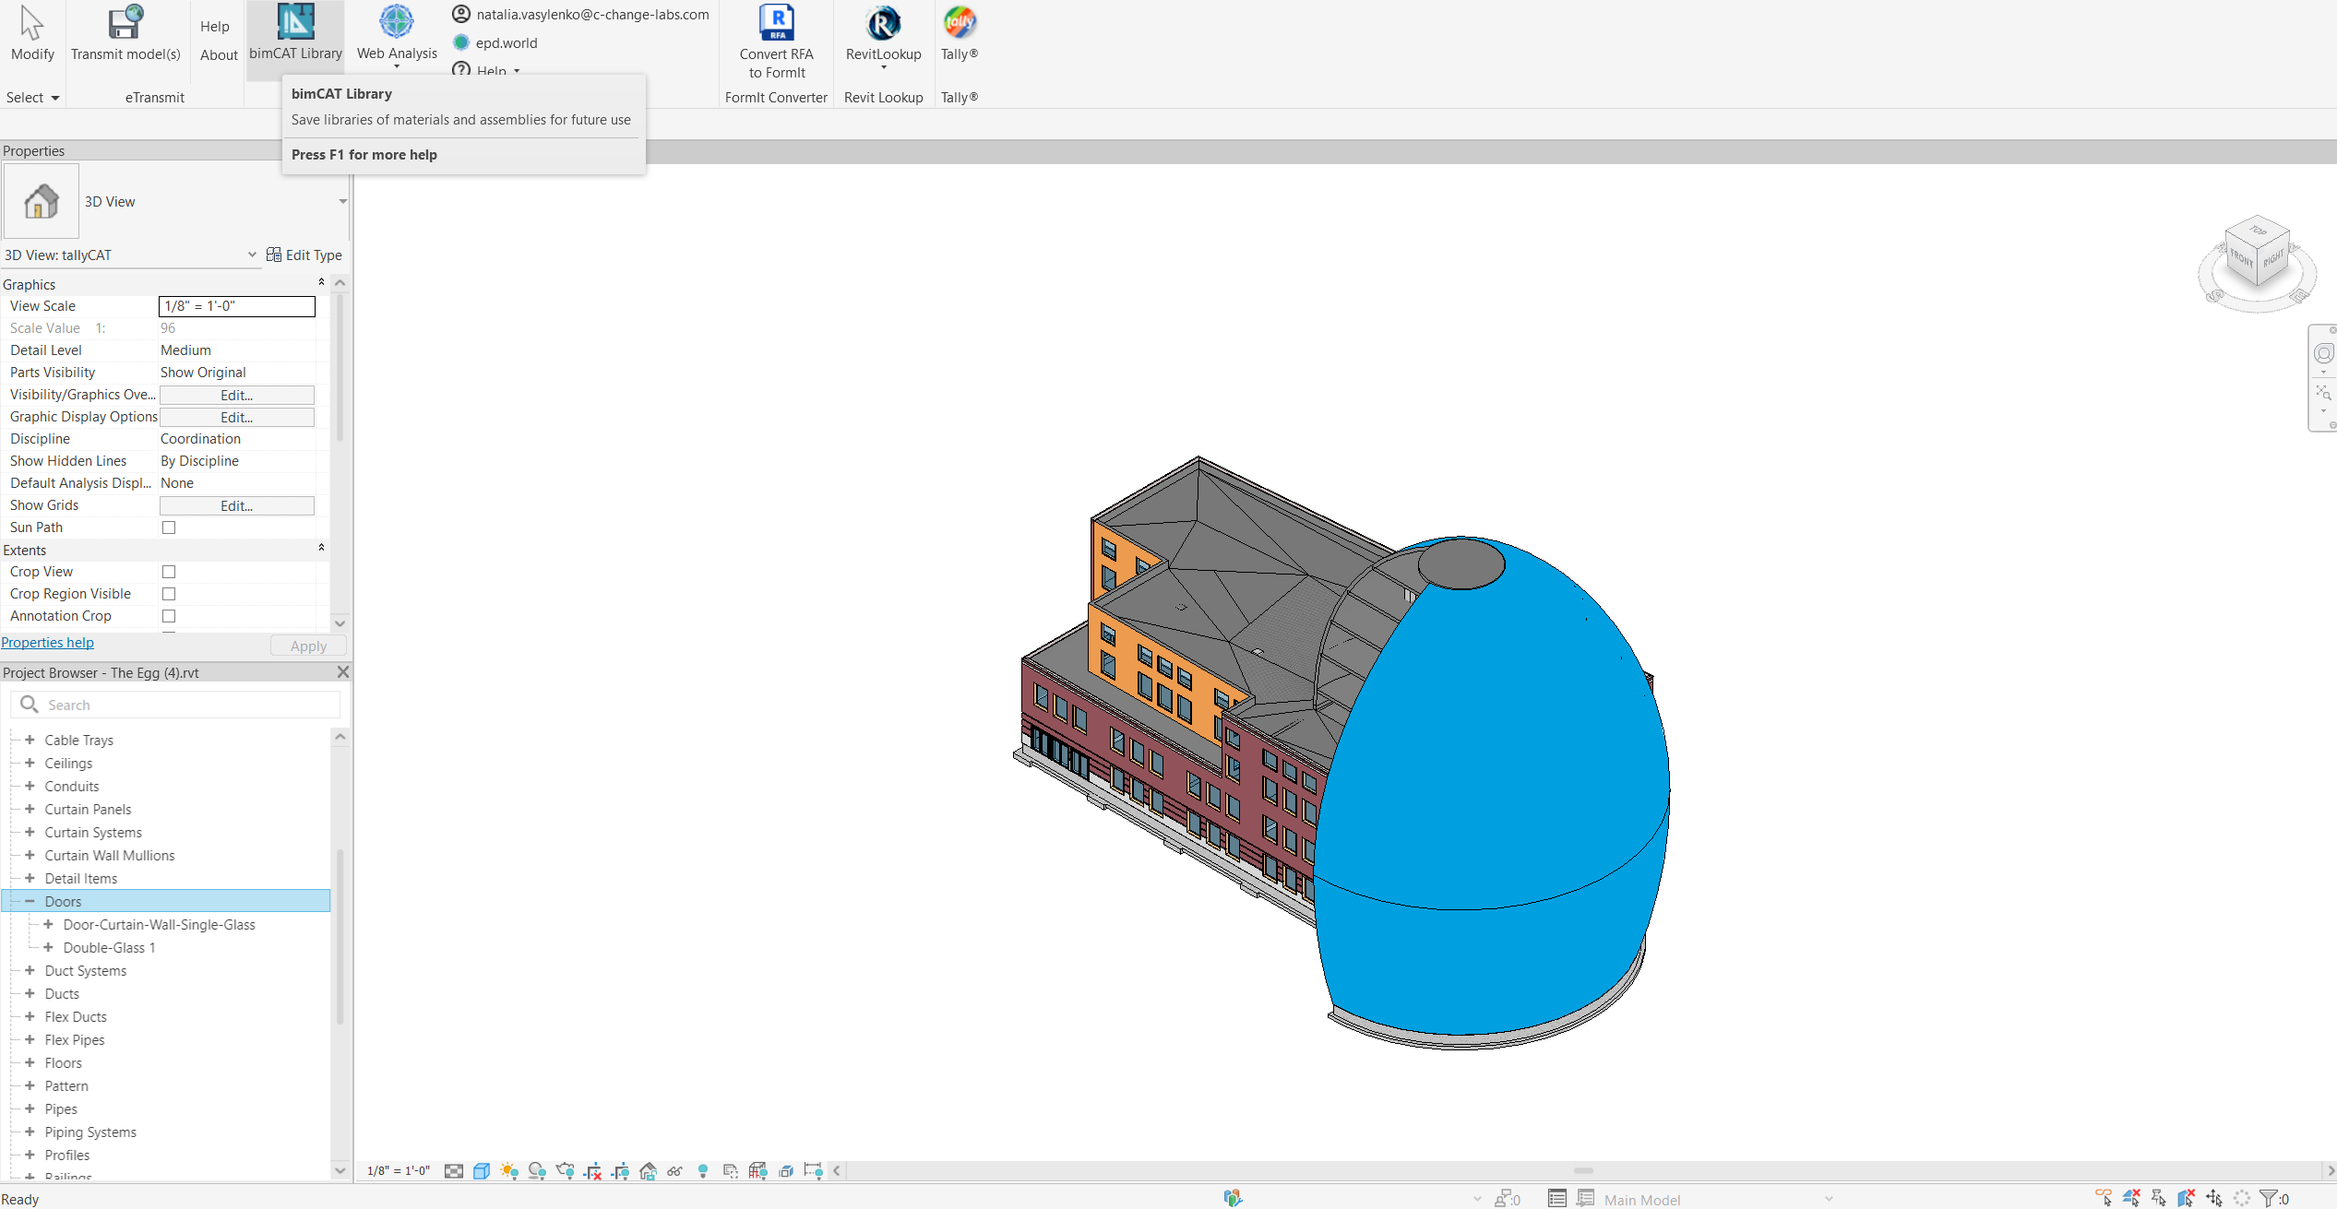The image size is (2337, 1209).
Task: Click the Web Analysis globe icon
Action: click(x=397, y=22)
